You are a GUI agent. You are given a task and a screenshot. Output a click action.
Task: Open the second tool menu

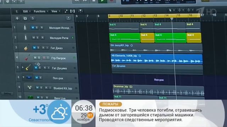181,10
